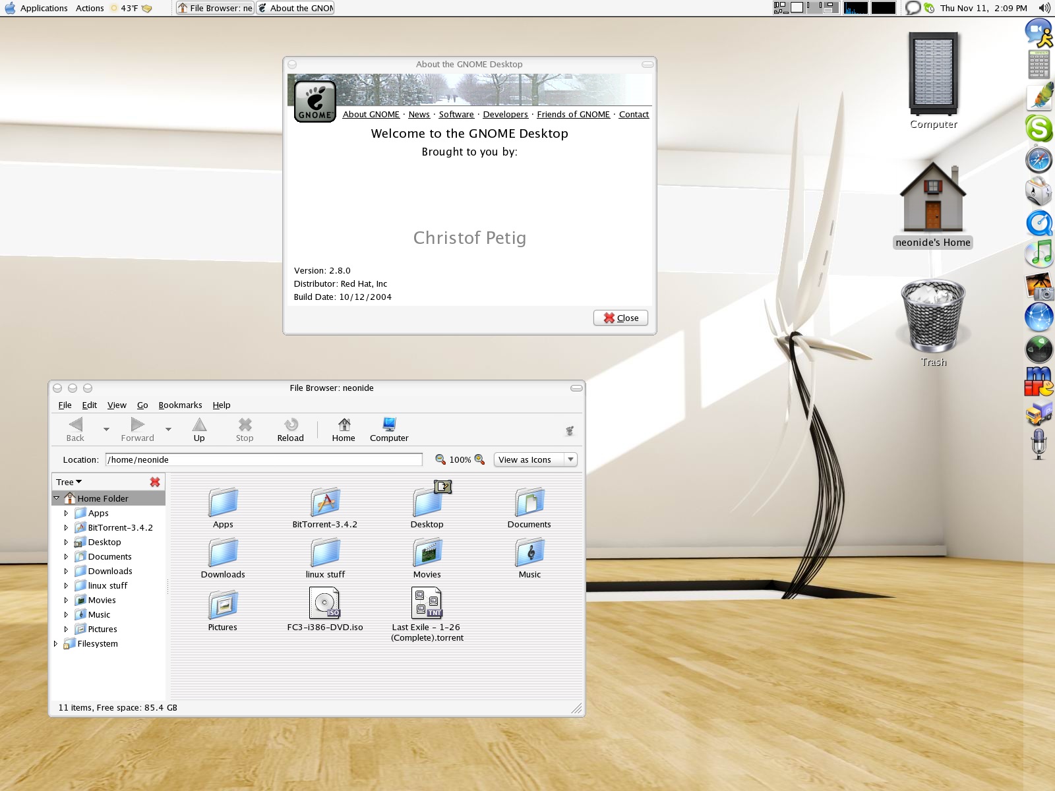Click the Forward arrow in File Browser toolbar

(137, 429)
